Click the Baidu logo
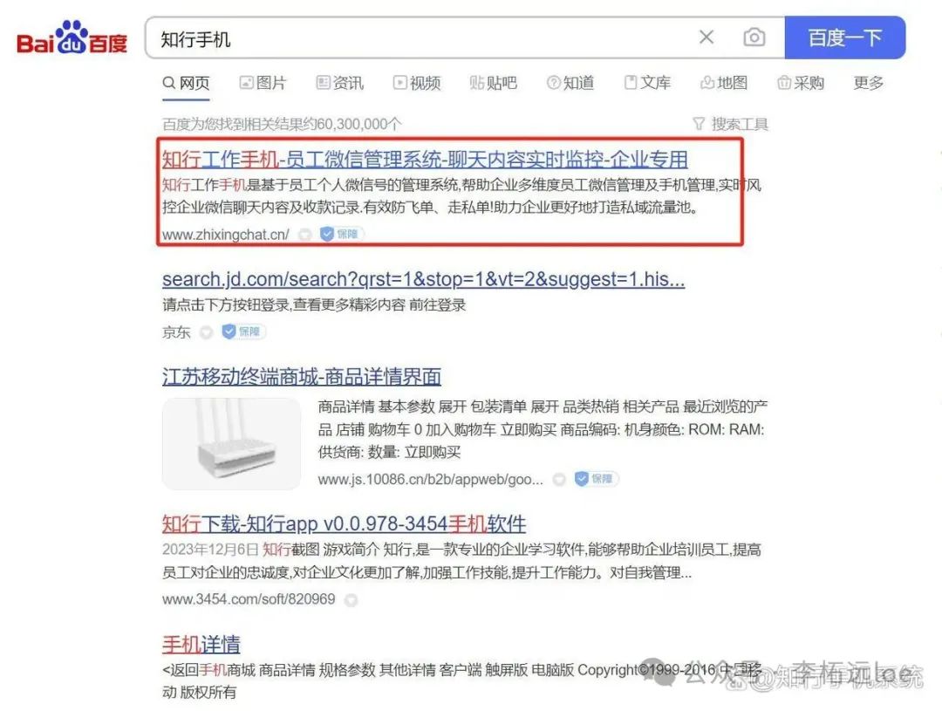The height and width of the screenshot is (711, 942). coord(72,38)
